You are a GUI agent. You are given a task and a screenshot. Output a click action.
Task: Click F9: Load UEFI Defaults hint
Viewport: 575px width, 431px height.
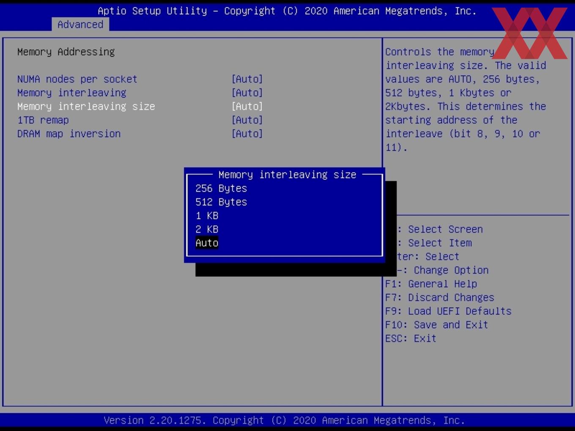[448, 311]
